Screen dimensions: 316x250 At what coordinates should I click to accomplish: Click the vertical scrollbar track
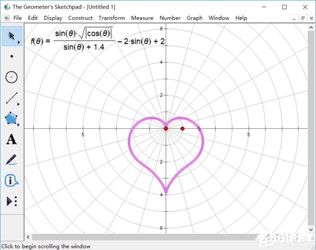point(311,128)
